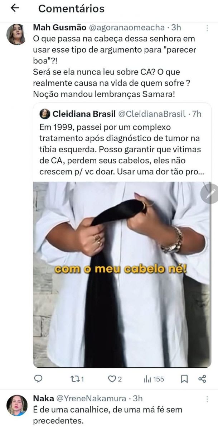Image resolution: width=218 pixels, height=430 pixels.
Task: Share the comment via share icon
Action: click(x=202, y=379)
